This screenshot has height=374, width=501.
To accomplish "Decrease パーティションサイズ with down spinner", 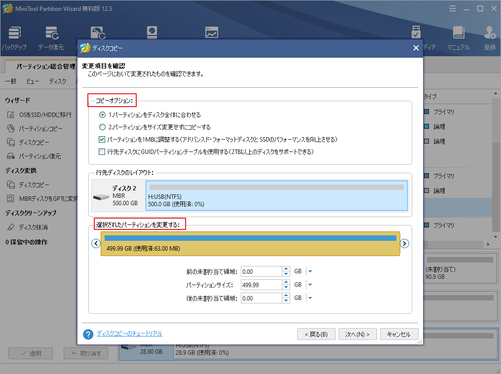I will pos(286,288).
